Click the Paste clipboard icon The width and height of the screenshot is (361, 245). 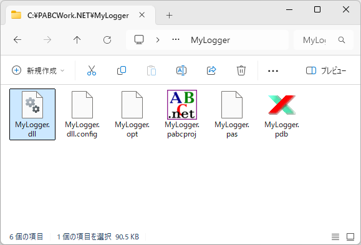(152, 70)
